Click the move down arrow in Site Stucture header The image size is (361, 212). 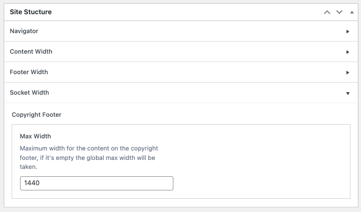[339, 12]
